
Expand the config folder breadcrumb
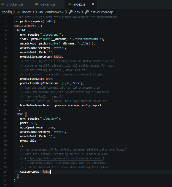point(7,12)
